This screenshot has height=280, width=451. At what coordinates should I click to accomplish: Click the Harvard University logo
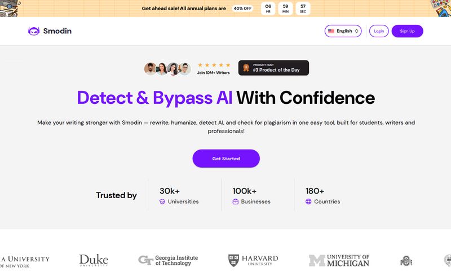point(253,260)
